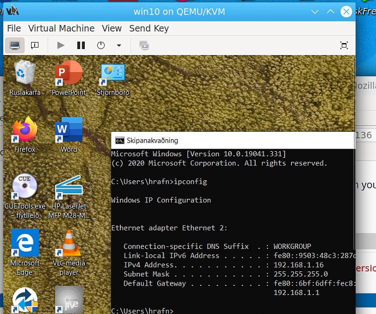Open the File menu

pyautogui.click(x=14, y=29)
